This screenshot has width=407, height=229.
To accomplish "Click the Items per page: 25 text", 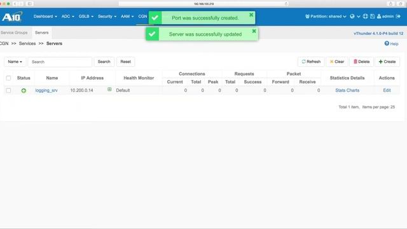I will pos(378,107).
